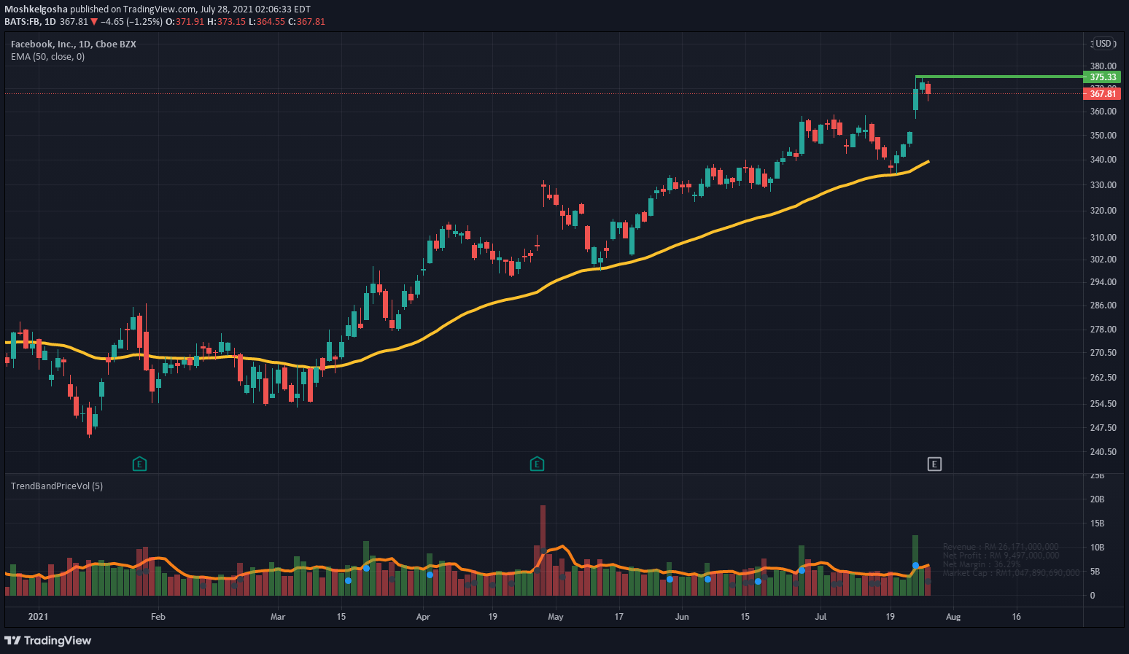
Task: Click the Moshkelgosha author name
Action: pyautogui.click(x=36, y=9)
